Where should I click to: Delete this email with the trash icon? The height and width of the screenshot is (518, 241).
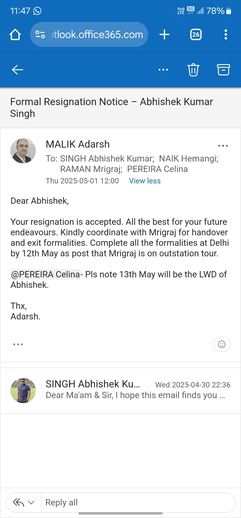pyautogui.click(x=193, y=70)
